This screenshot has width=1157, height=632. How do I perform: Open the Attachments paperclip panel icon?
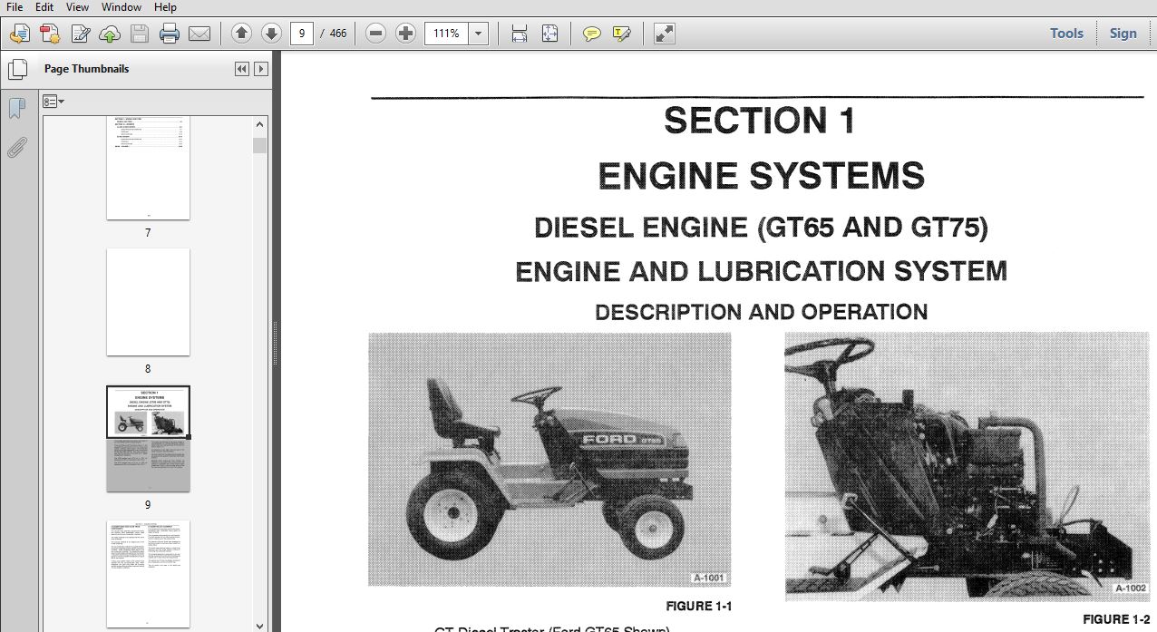[16, 148]
